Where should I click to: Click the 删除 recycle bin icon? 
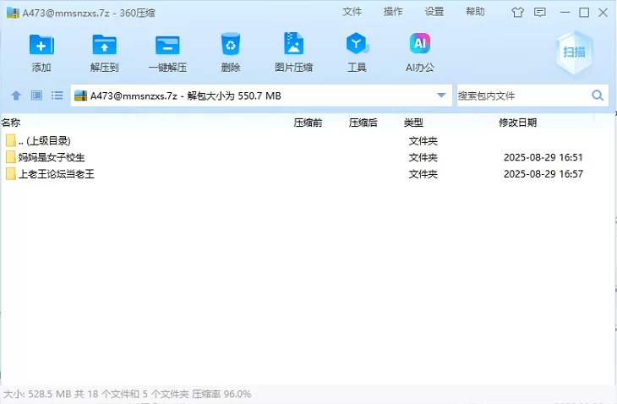tap(231, 44)
